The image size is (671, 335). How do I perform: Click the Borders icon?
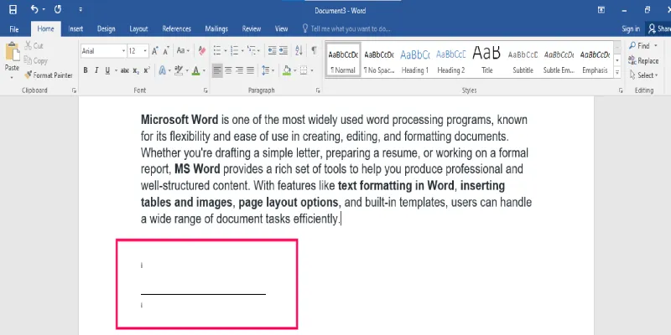pyautogui.click(x=304, y=70)
